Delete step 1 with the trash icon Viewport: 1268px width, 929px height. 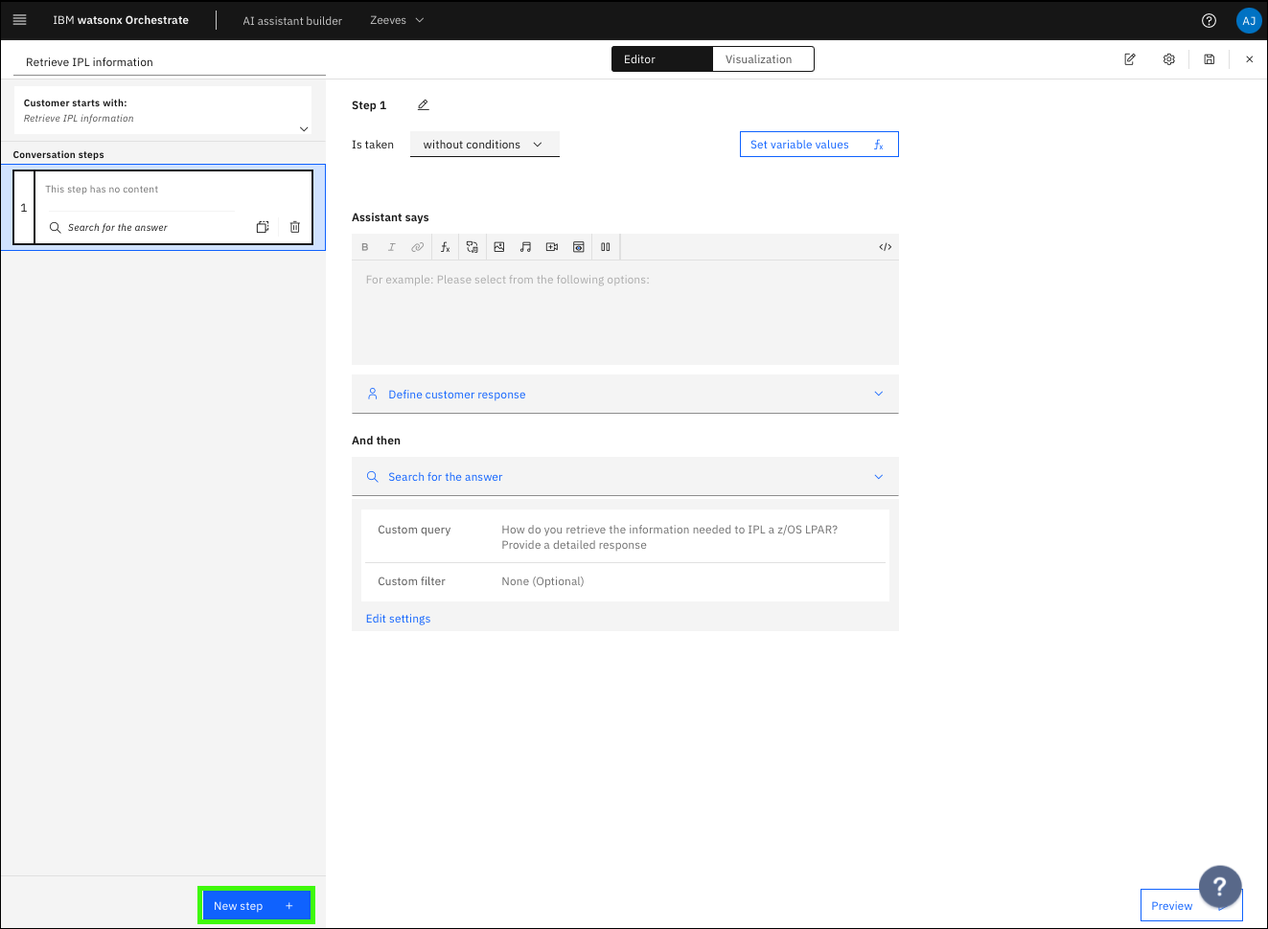(x=295, y=227)
